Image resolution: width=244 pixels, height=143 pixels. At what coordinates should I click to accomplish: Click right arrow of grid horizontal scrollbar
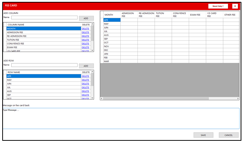238,99
